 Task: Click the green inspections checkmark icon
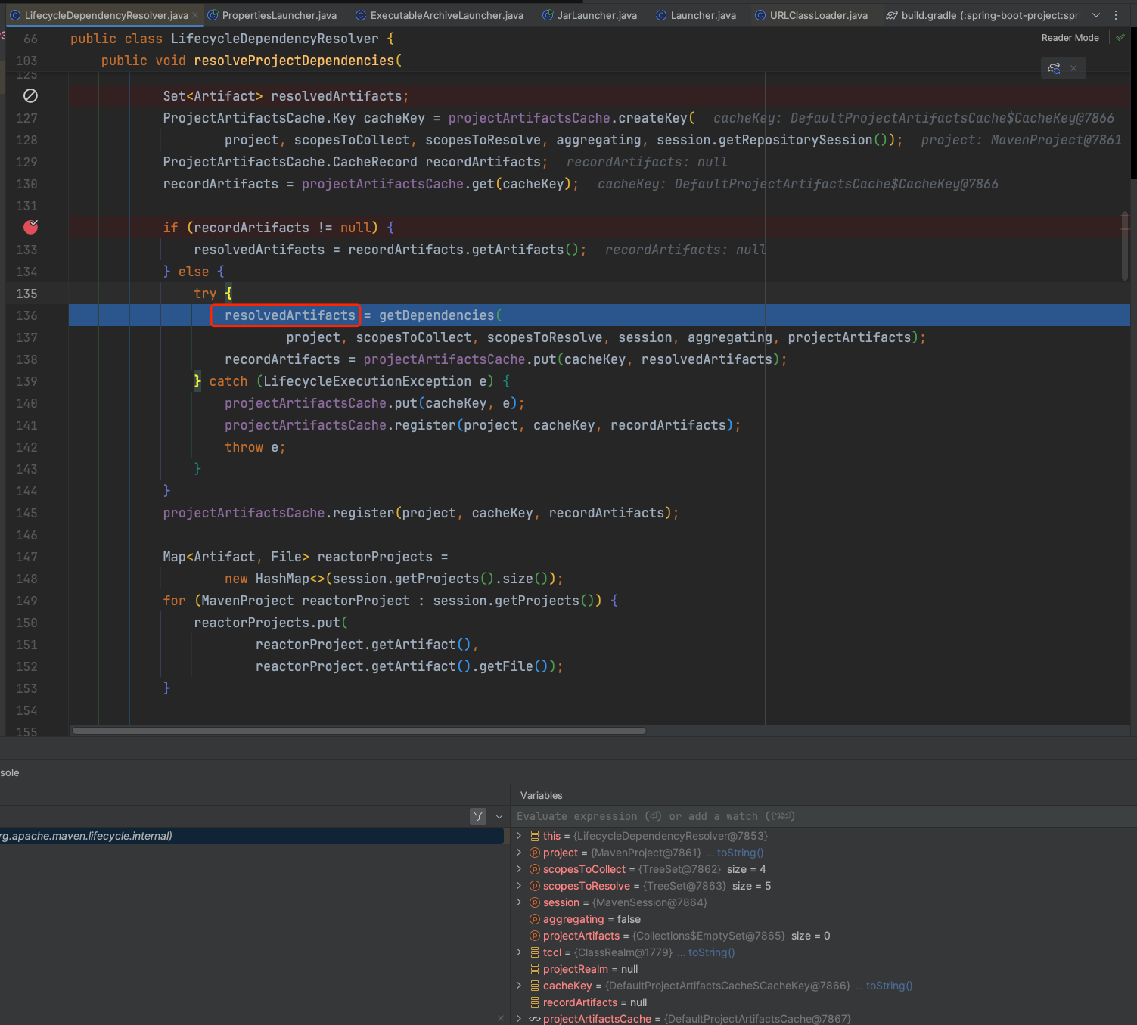(1120, 38)
